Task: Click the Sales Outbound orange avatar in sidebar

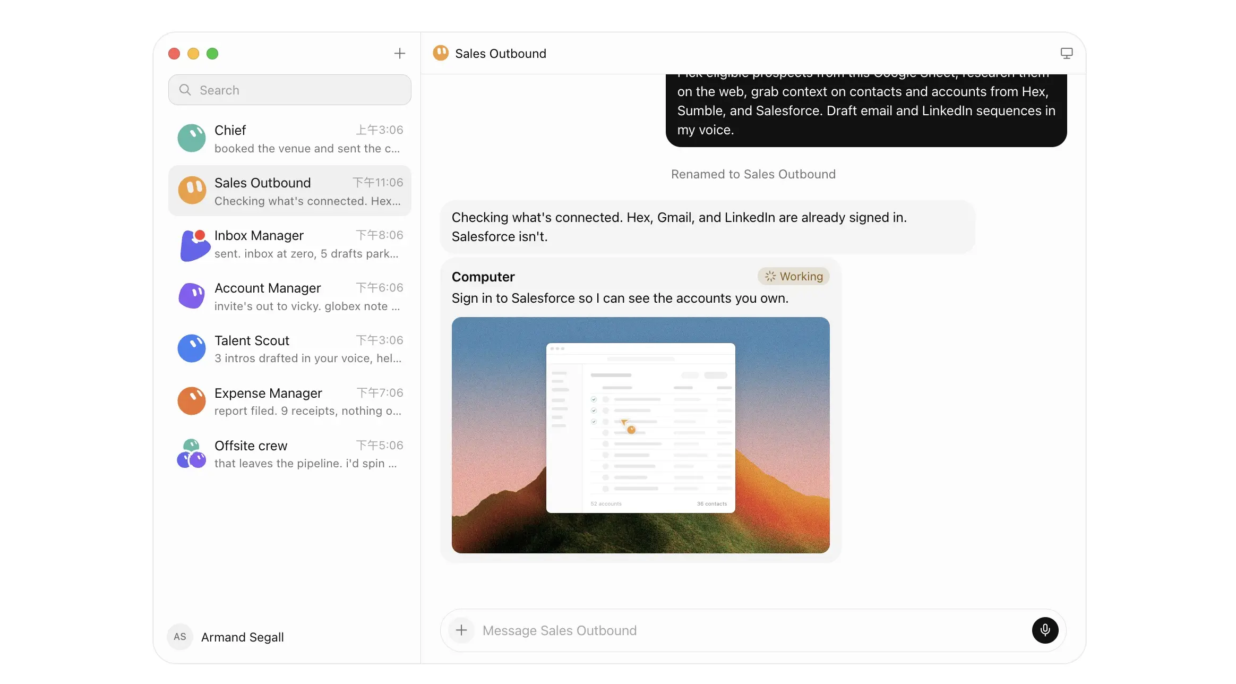Action: point(192,191)
